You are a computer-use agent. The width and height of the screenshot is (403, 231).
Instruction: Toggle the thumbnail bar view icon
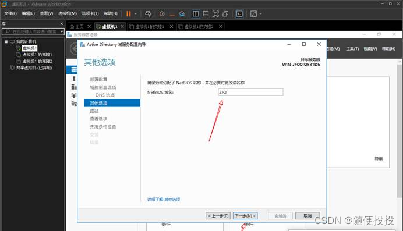pos(206,14)
